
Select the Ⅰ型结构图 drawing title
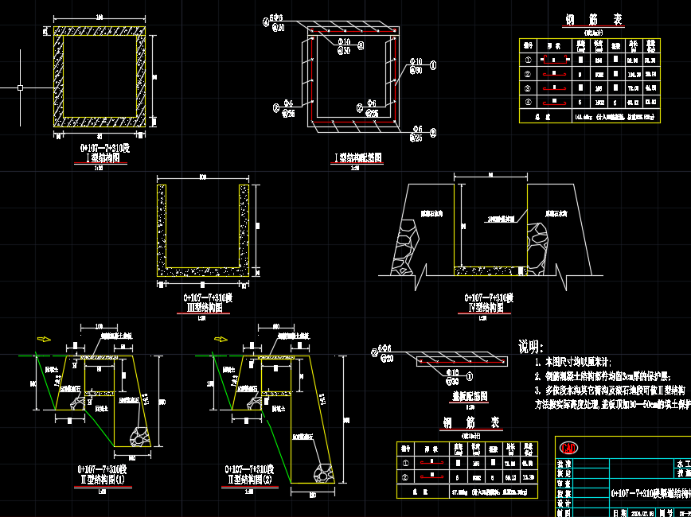(x=104, y=157)
